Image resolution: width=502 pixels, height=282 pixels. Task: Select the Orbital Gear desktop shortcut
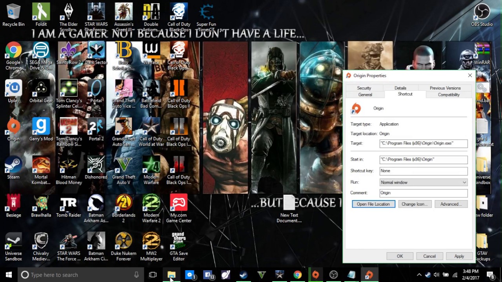coord(41,92)
